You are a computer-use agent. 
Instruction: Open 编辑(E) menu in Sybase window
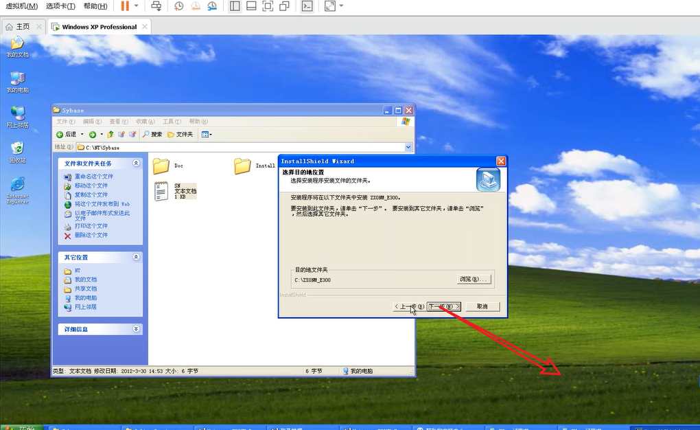[x=92, y=122]
